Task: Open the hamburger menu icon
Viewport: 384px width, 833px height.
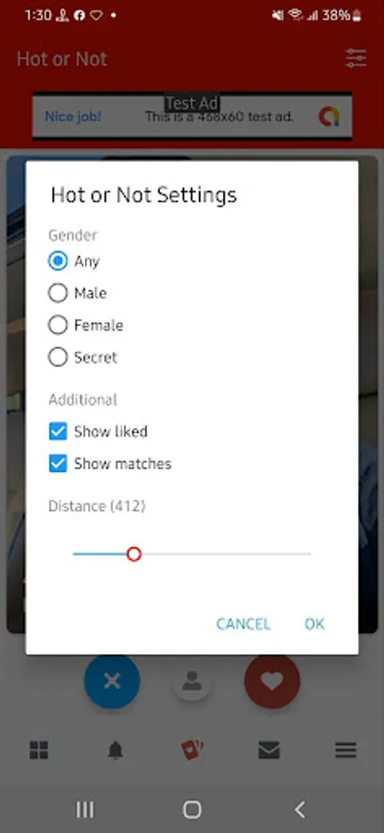Action: (x=345, y=750)
